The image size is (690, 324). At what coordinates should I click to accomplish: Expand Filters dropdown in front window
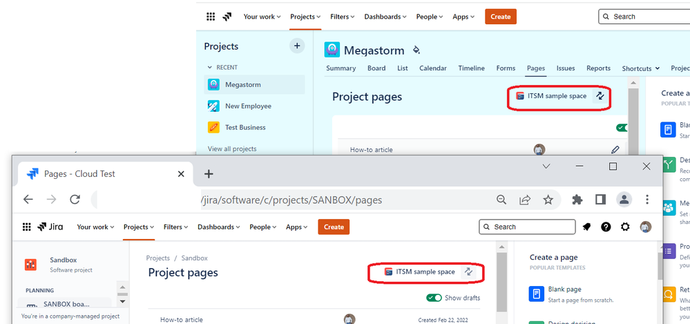click(x=175, y=227)
